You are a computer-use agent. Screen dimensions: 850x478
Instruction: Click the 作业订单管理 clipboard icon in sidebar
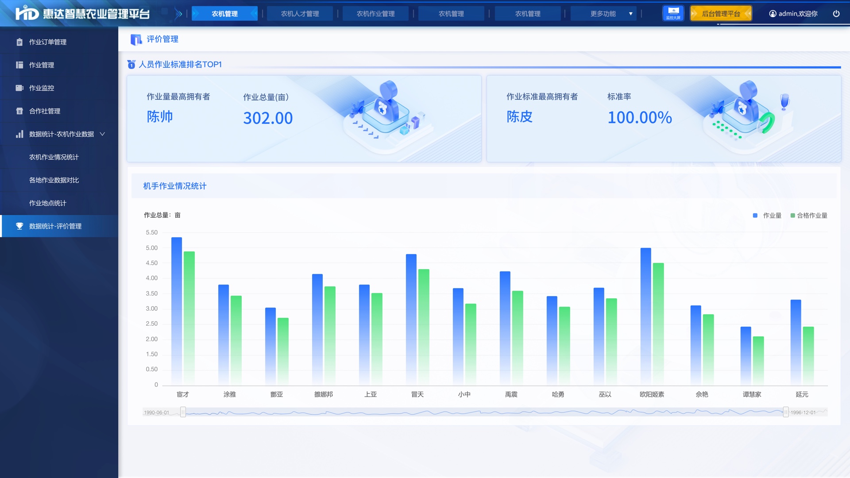pos(19,42)
